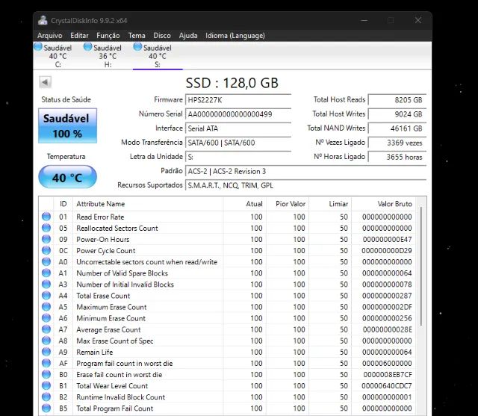The height and width of the screenshot is (416, 478).
Task: Click the ID column header
Action: point(63,204)
